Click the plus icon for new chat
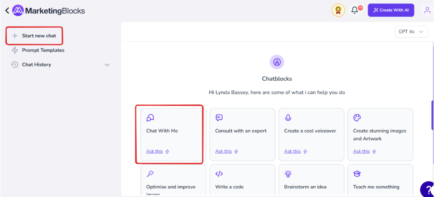Screen dimensions: 434x197 (x=15, y=36)
